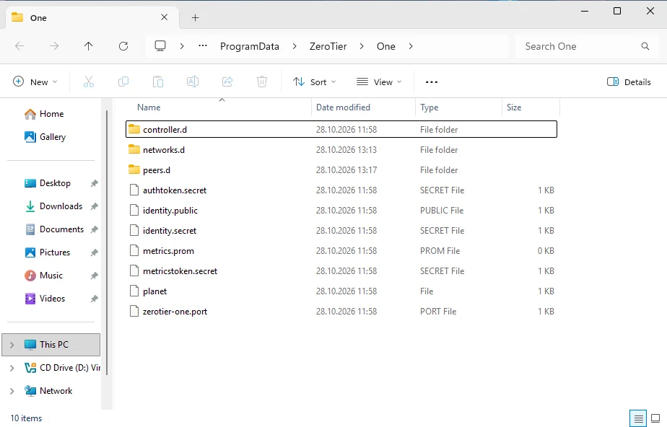Select the controller.d folder
The height and width of the screenshot is (427, 667).
pyautogui.click(x=341, y=130)
